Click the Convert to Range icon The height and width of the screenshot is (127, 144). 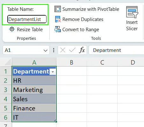click(x=58, y=29)
